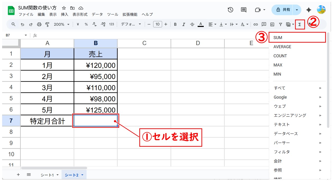332x181 pixels.
Task: Open the text color picker
Action: click(201, 25)
